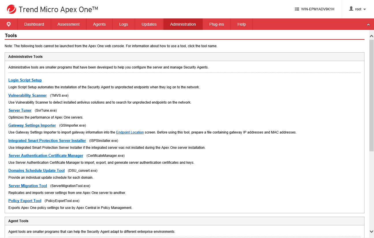
Task: Click the WIN-EPM1ADV9K1H server name
Action: pos(317,9)
